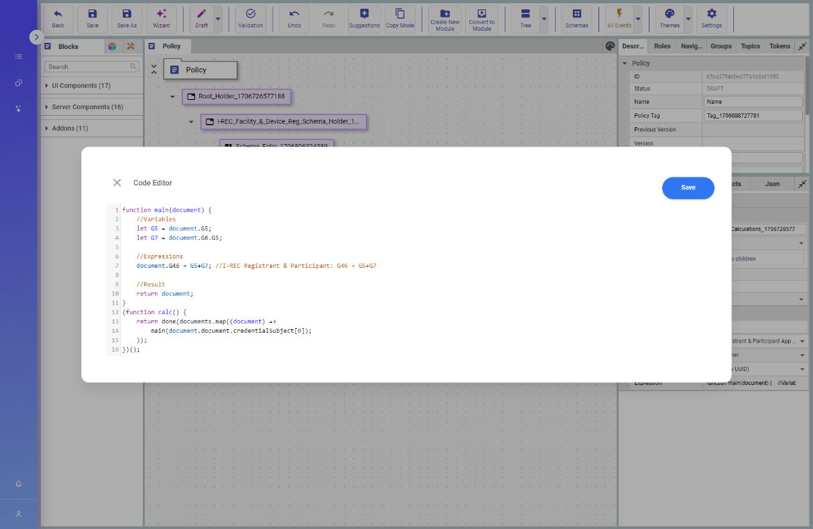
Task: Close the Code Editor dialog
Action: 117,183
